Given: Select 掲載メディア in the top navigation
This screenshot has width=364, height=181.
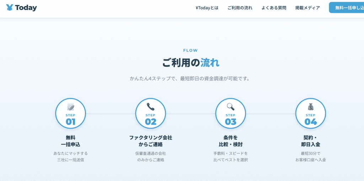Looking at the screenshot, I should [307, 8].
